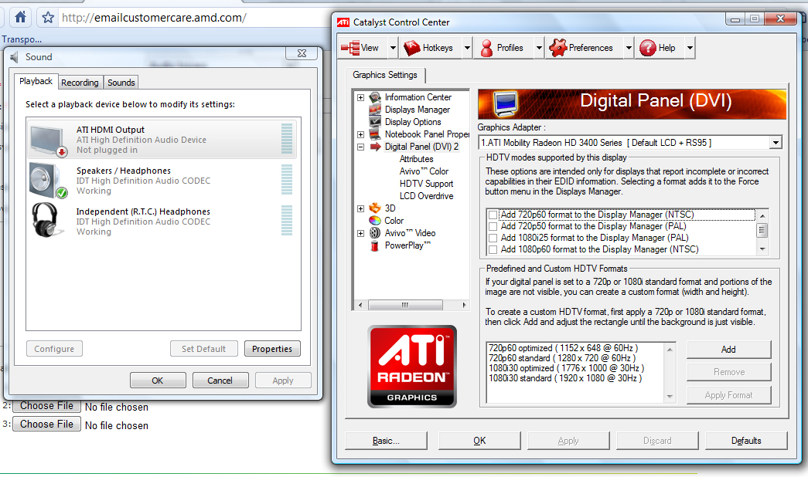Click the Preferences gear icon

pos(558,48)
